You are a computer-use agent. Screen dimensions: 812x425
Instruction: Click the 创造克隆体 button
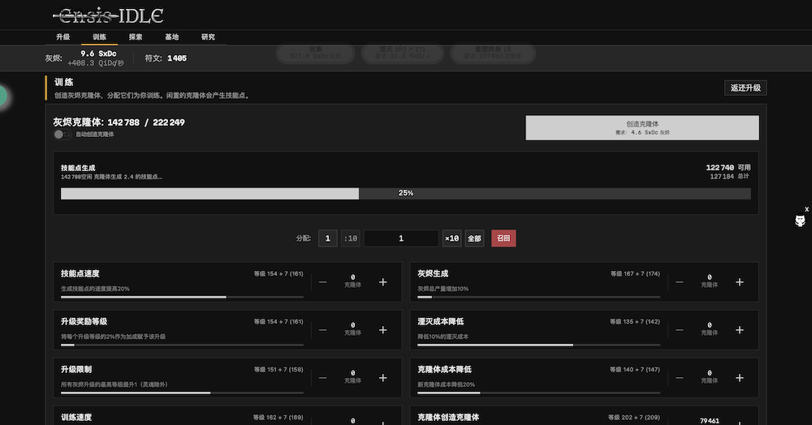[641, 127]
